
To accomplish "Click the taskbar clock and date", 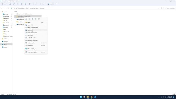I will 170,97.
